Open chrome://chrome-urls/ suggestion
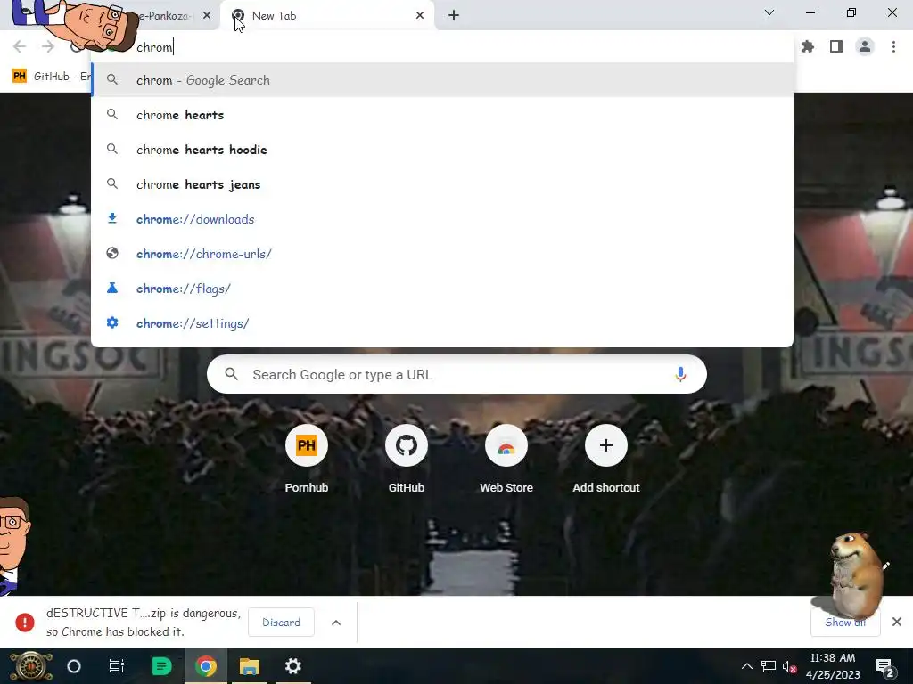Viewport: 913px width, 684px height. click(x=442, y=254)
